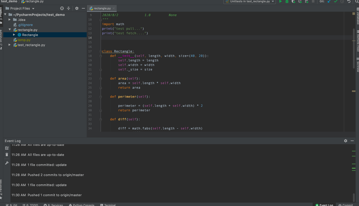Viewport: 359px width, 206px height.
Task: Open Unittests in test_rectangle.py run configuration dropdown
Action: click(x=249, y=2)
